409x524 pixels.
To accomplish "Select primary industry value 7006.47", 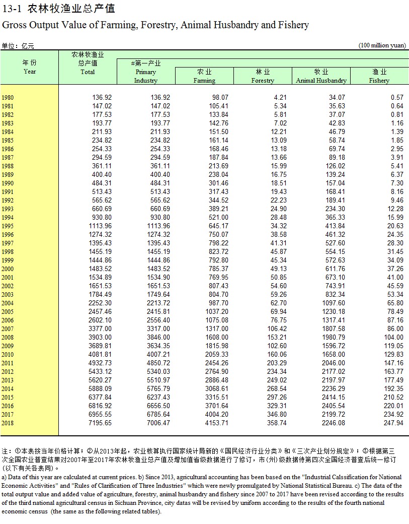I will click(158, 423).
